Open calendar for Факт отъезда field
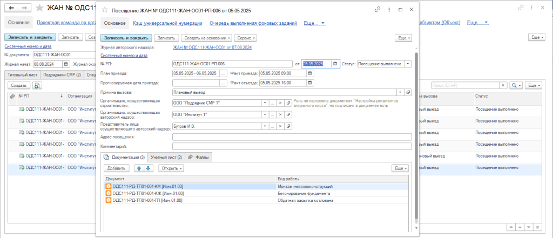This screenshot has width=553, height=238. pyautogui.click(x=309, y=83)
